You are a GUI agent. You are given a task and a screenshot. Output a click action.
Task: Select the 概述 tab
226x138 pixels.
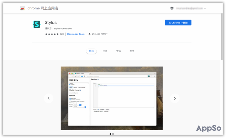tap(91, 51)
